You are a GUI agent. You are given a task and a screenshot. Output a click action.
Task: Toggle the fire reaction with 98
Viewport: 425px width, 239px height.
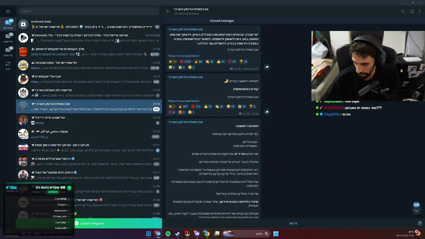click(198, 61)
